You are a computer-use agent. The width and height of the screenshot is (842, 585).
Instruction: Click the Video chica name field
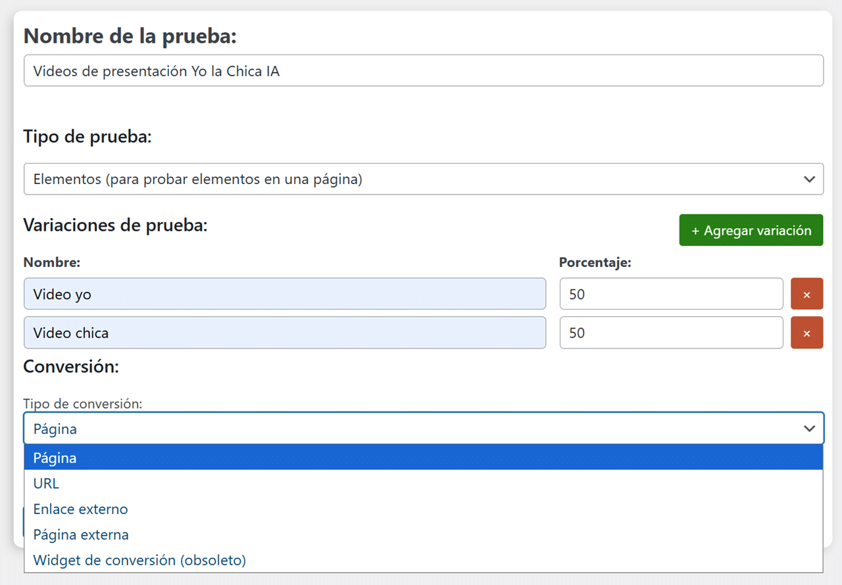284,333
